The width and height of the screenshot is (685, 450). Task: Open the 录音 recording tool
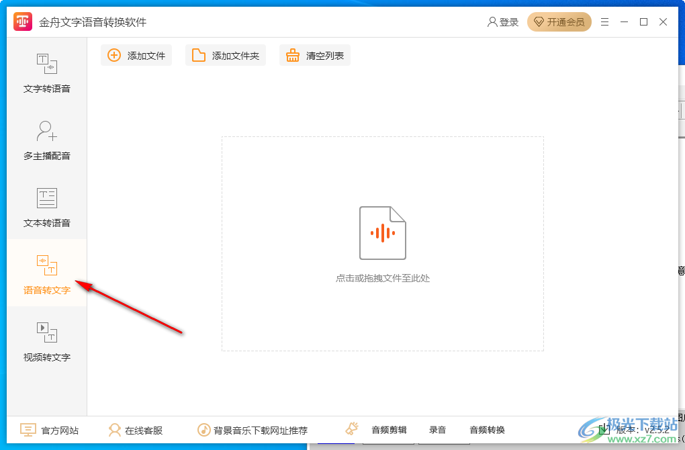tap(437, 430)
